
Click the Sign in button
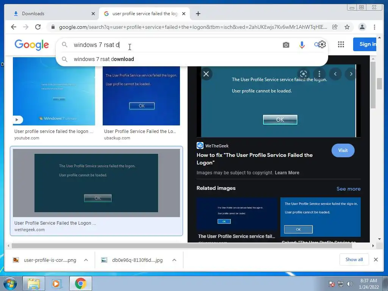pos(365,44)
